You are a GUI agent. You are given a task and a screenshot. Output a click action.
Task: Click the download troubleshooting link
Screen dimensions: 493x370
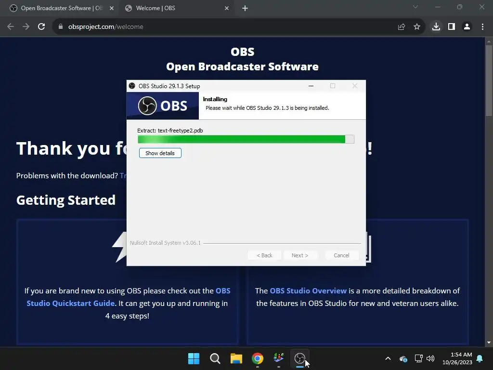123,175
